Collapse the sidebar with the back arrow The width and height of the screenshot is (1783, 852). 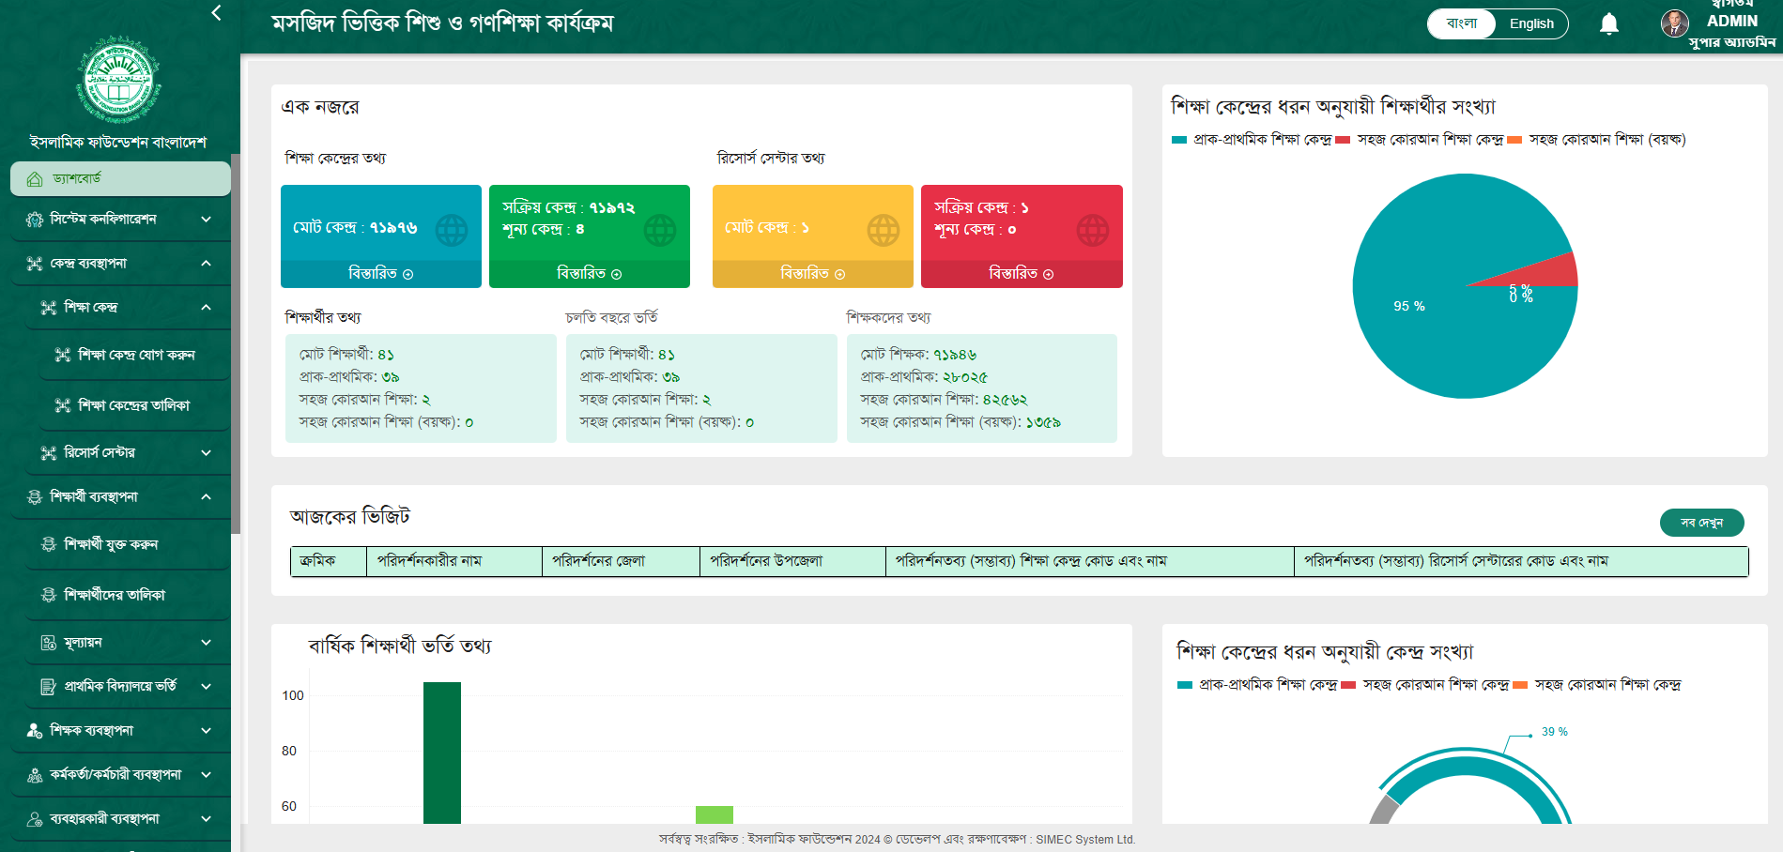(x=217, y=12)
